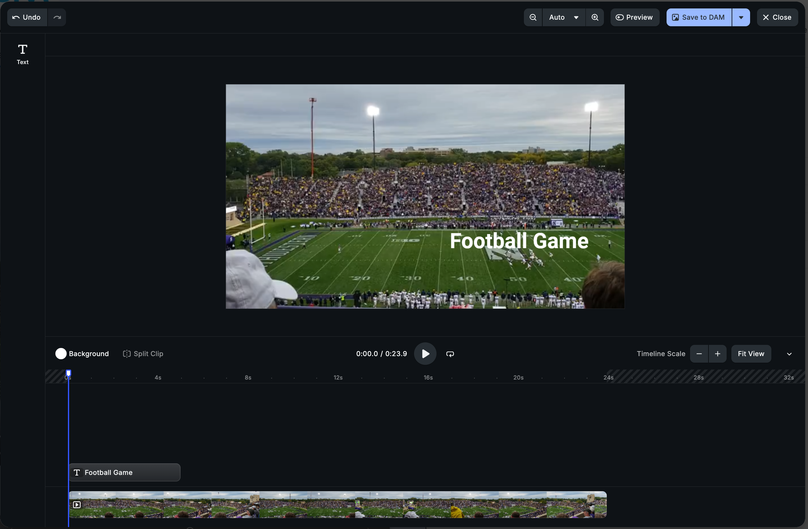Click the video clip icon on track

pos(77,505)
